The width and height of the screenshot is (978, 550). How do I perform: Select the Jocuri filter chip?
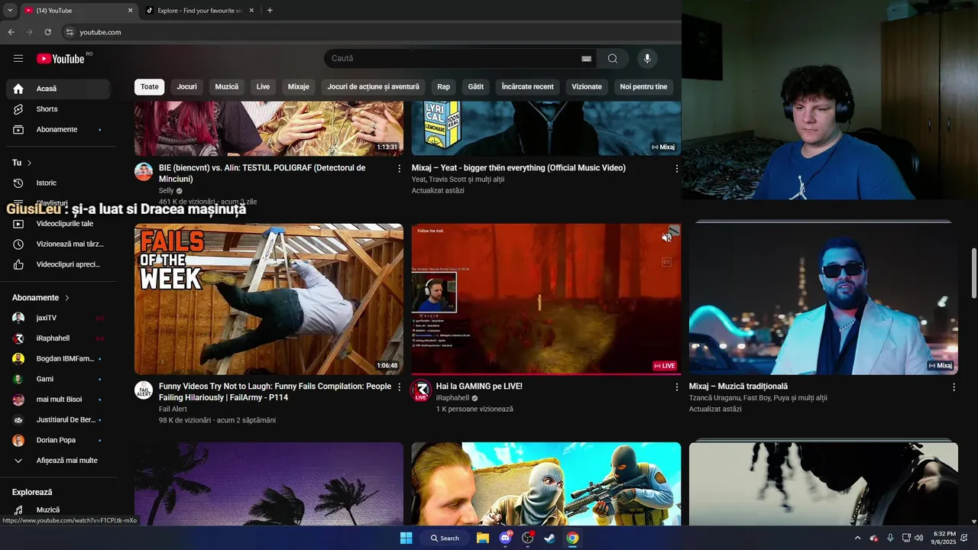[187, 87]
